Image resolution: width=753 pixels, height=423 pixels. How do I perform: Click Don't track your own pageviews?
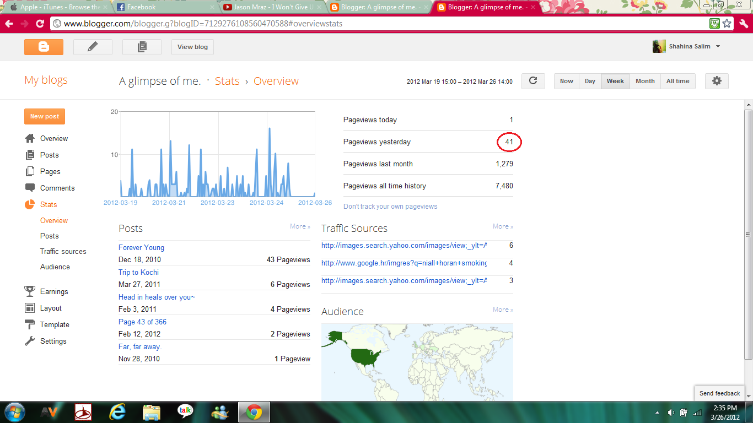[390, 207]
